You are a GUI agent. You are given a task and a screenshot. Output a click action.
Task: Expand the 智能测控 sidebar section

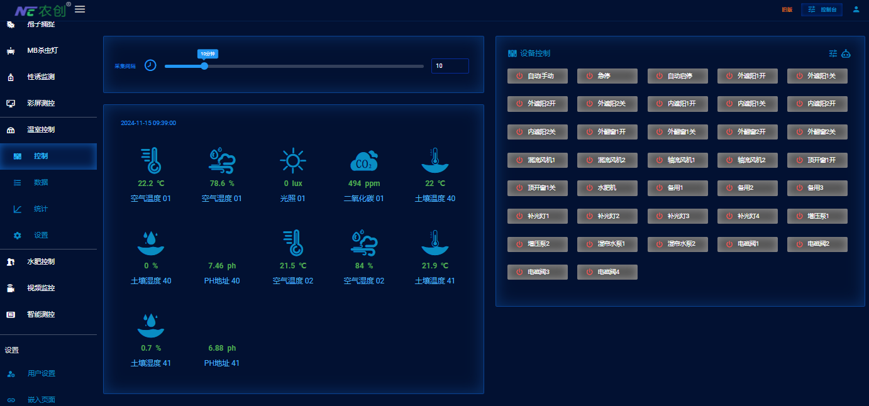(x=41, y=314)
